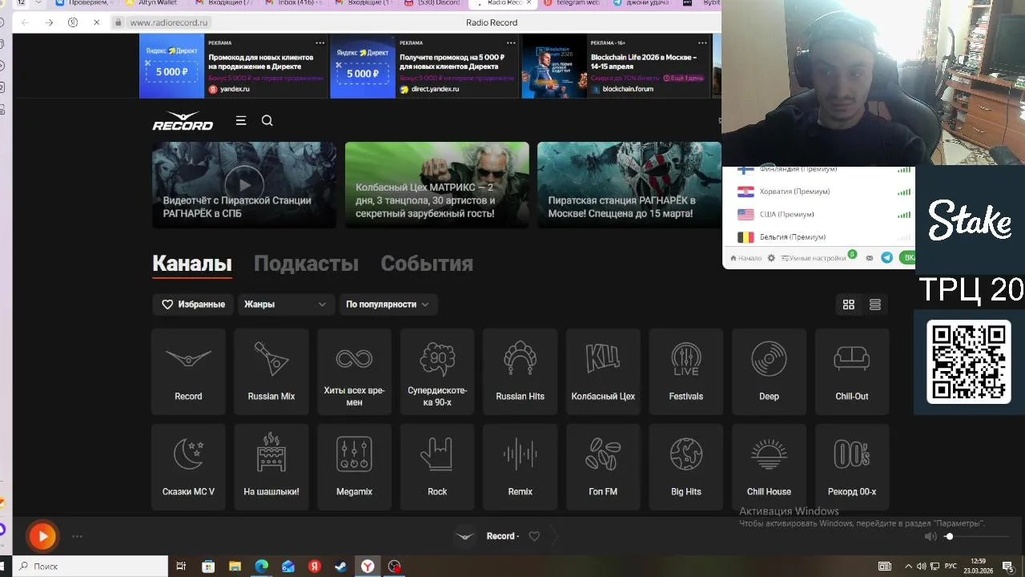Open the three-dot menu on the first Yandex ad
Screen dimensions: 1025x577
(320, 42)
